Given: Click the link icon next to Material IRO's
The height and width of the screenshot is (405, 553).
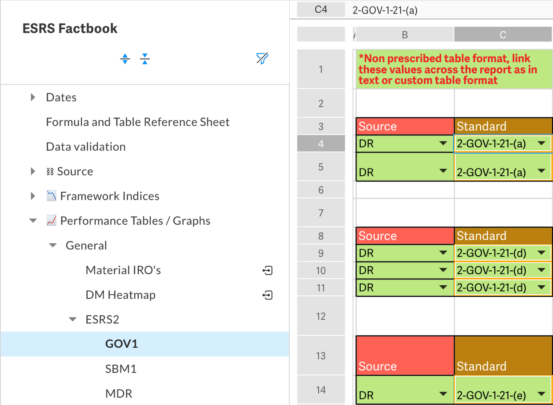Looking at the screenshot, I should click(x=268, y=270).
